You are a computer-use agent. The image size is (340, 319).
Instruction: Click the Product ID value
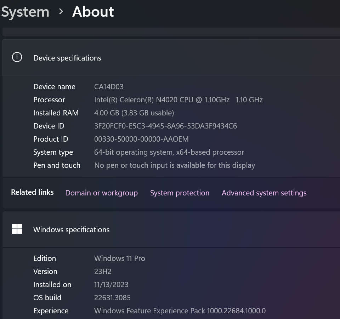141,139
